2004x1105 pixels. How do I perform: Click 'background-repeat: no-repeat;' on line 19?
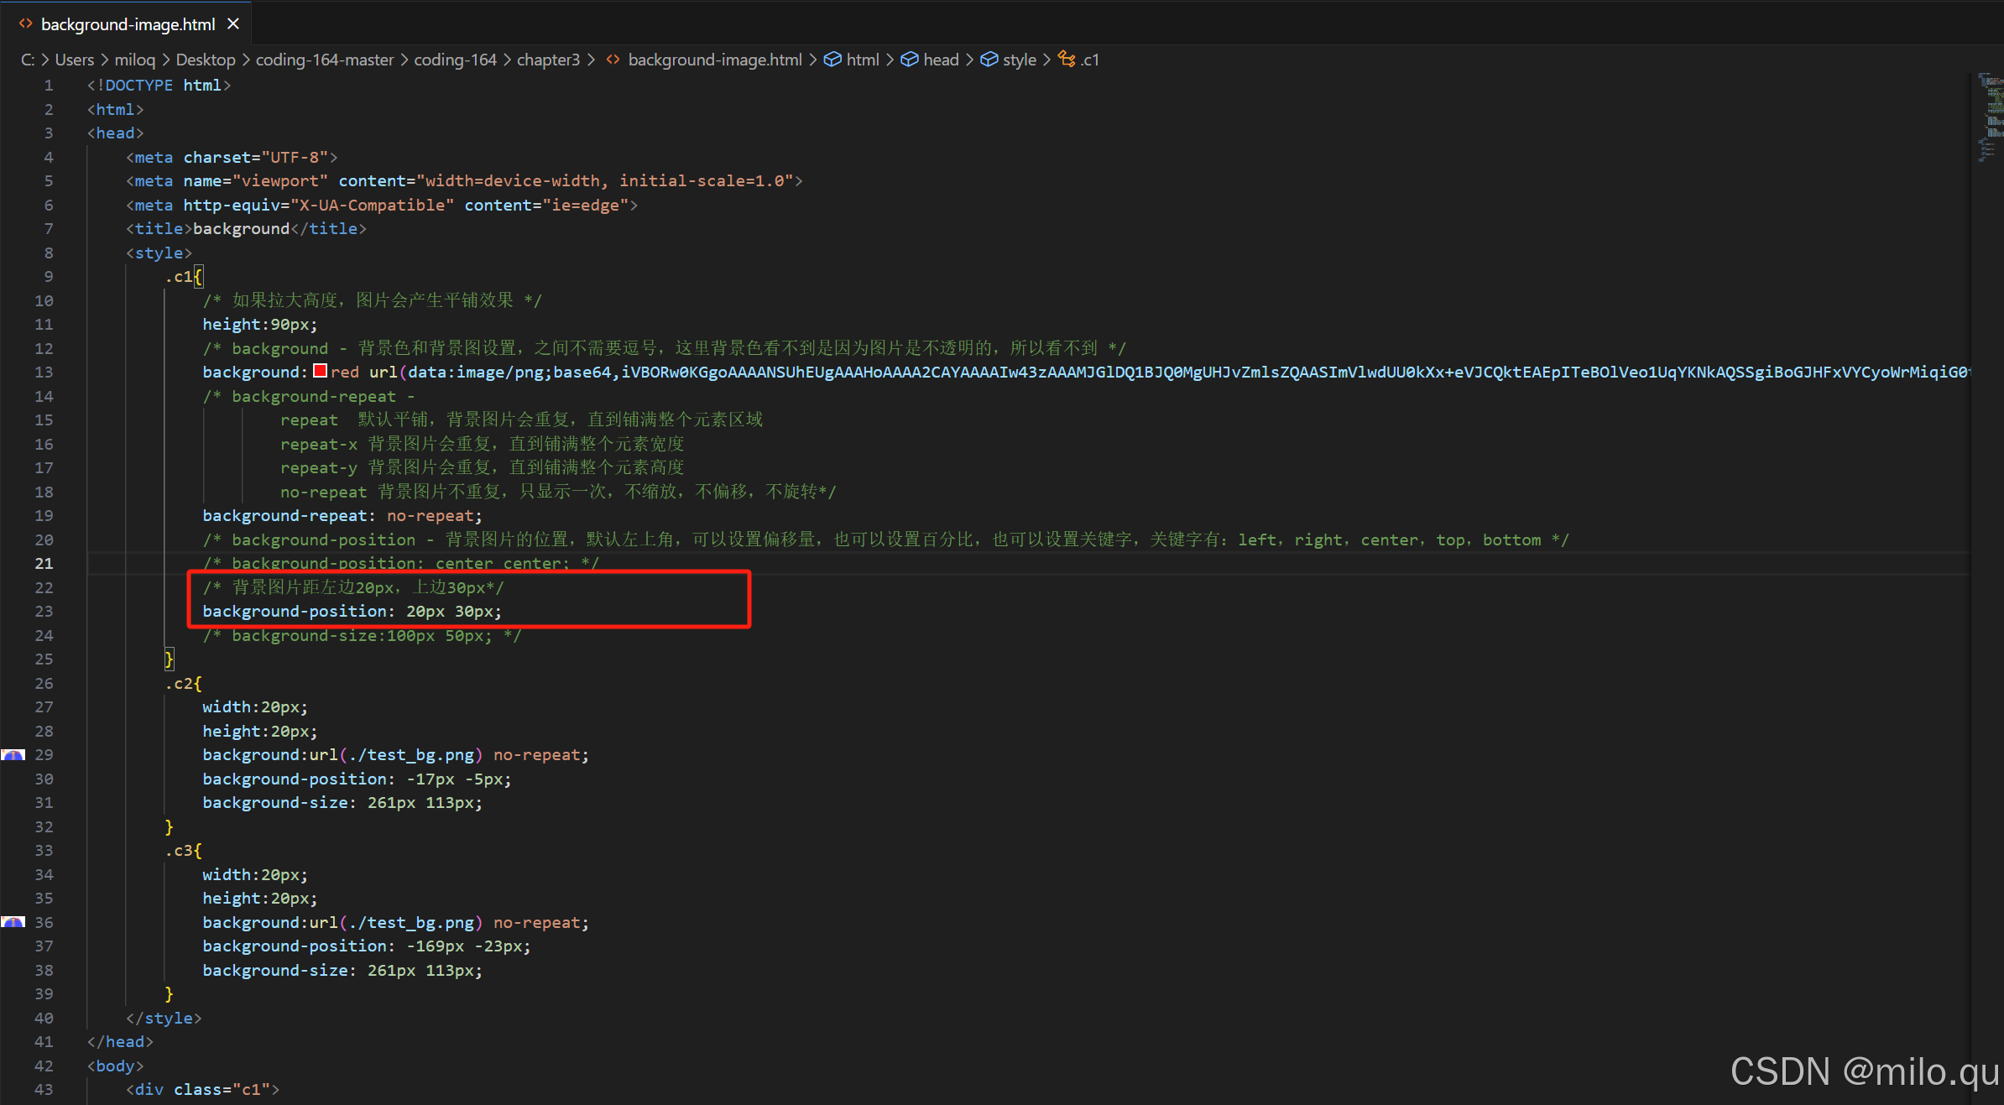tap(342, 515)
